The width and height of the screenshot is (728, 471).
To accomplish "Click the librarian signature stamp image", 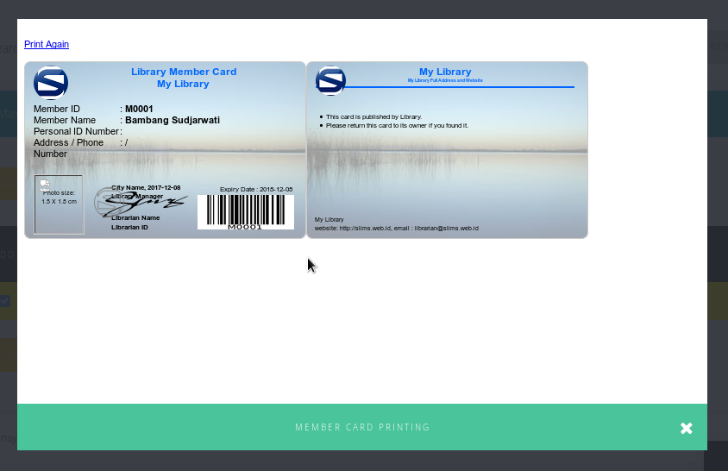I will pos(142,204).
